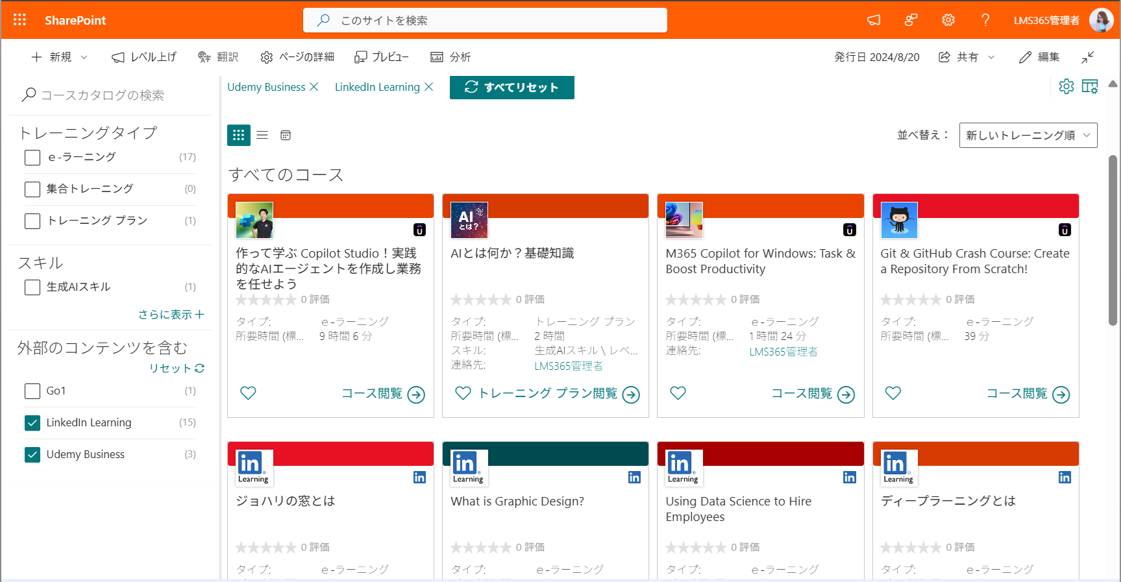Open the Copilot Studio course thumbnail

pyautogui.click(x=254, y=220)
